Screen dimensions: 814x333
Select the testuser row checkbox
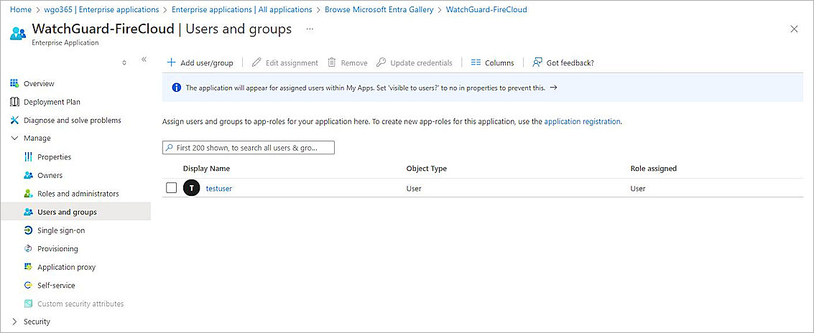click(171, 188)
